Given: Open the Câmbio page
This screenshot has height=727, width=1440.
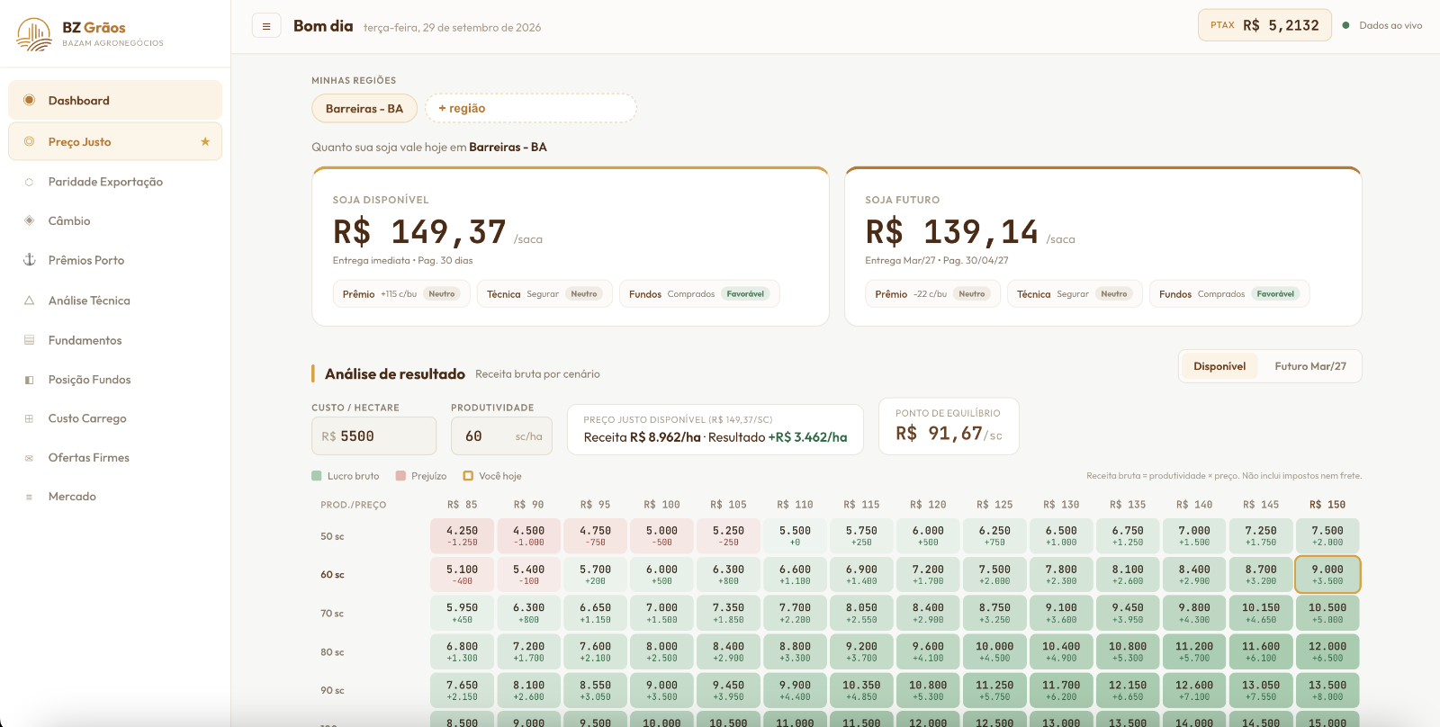Looking at the screenshot, I should pos(115,220).
